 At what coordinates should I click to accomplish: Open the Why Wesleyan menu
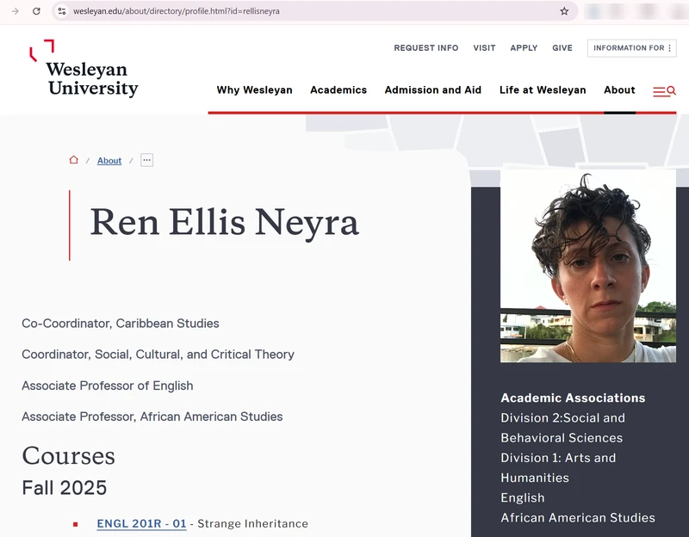tap(254, 90)
